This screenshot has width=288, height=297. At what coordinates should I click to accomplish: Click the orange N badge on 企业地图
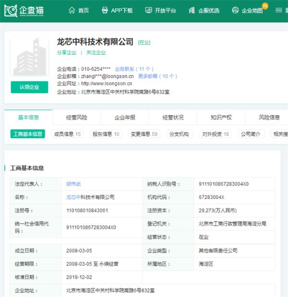[265, 6]
